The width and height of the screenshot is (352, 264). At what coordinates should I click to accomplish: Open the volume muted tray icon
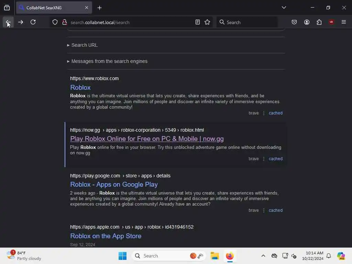294,256
